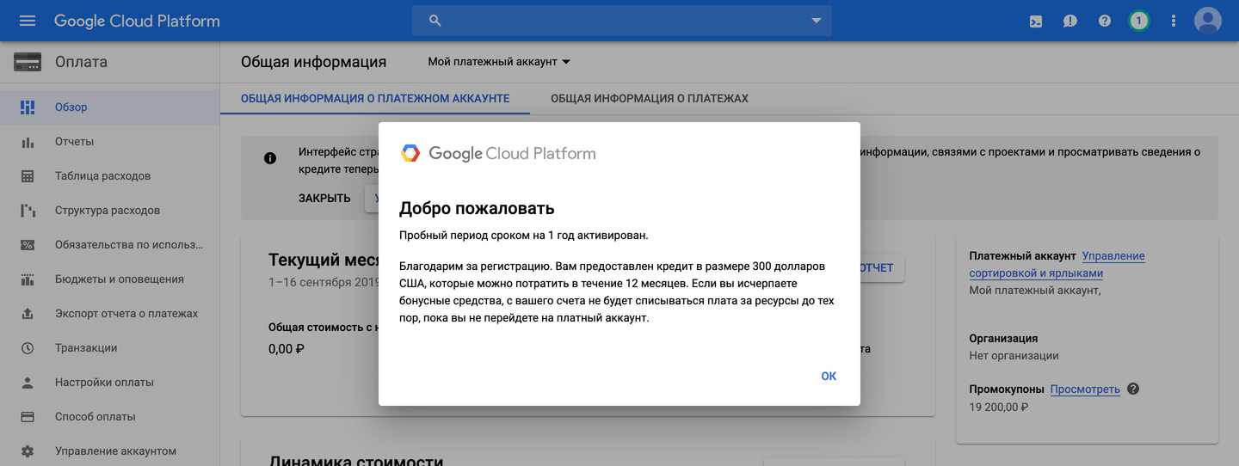Click the user account avatar
The image size is (1239, 466).
click(x=1208, y=21)
